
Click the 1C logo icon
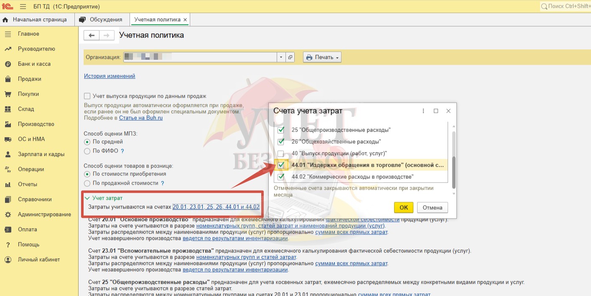pyautogui.click(x=8, y=7)
